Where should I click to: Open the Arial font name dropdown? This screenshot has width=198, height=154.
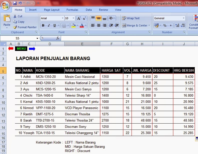pyautogui.click(x=62, y=18)
